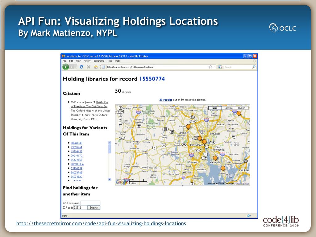Click the orange marker near Smithfield

[x=188, y=127]
